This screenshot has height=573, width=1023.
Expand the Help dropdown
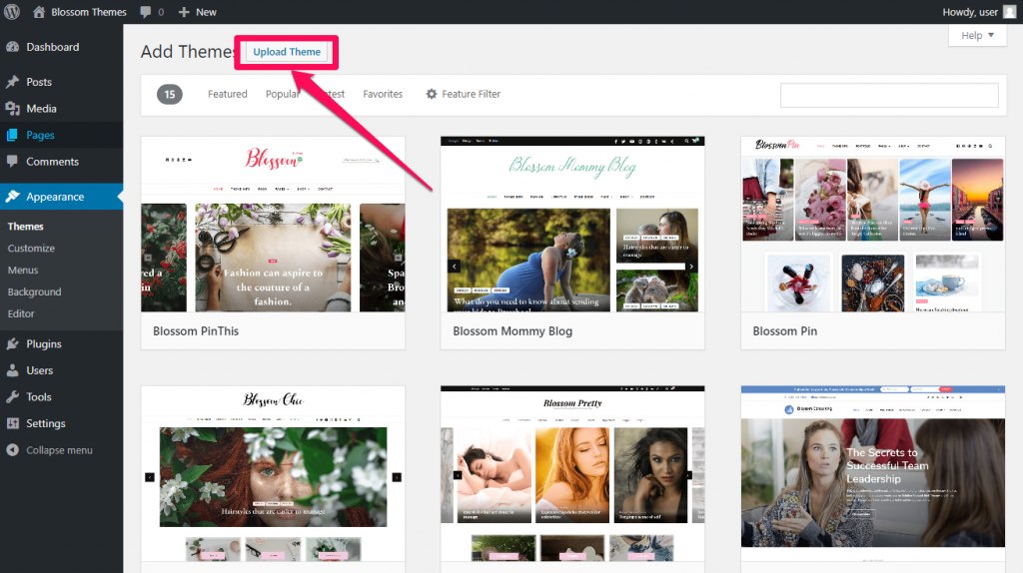[x=977, y=35]
